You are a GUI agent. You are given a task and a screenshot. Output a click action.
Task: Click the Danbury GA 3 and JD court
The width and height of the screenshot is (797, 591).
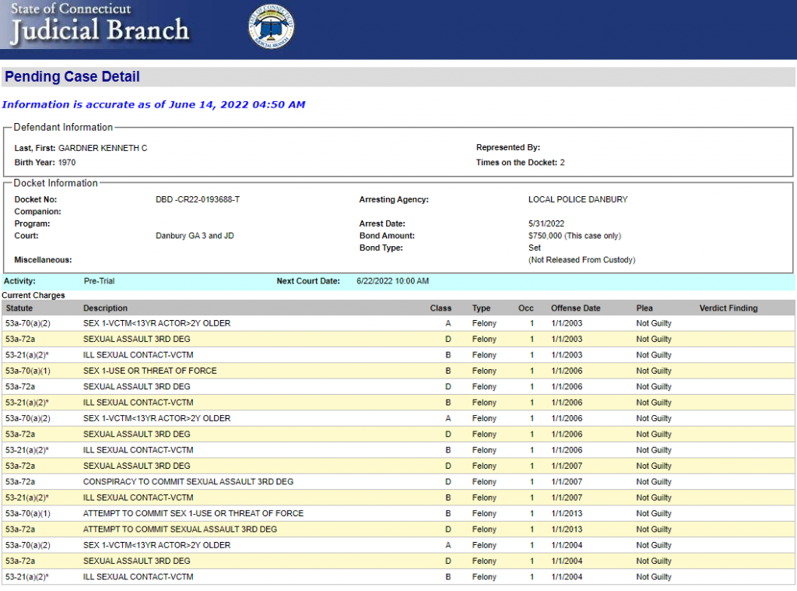(195, 236)
